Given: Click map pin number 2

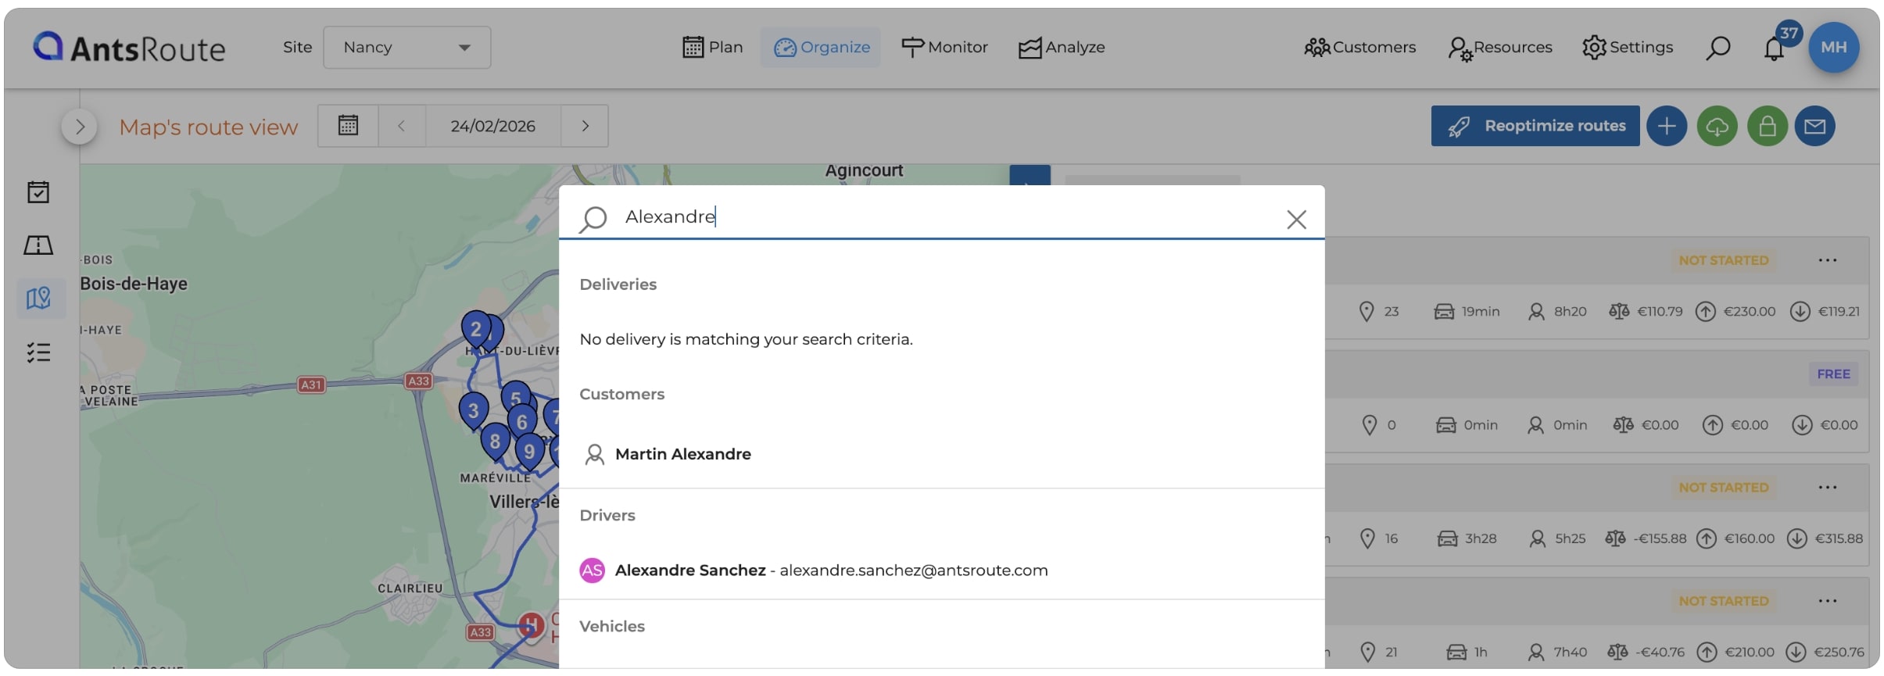Looking at the screenshot, I should (475, 329).
